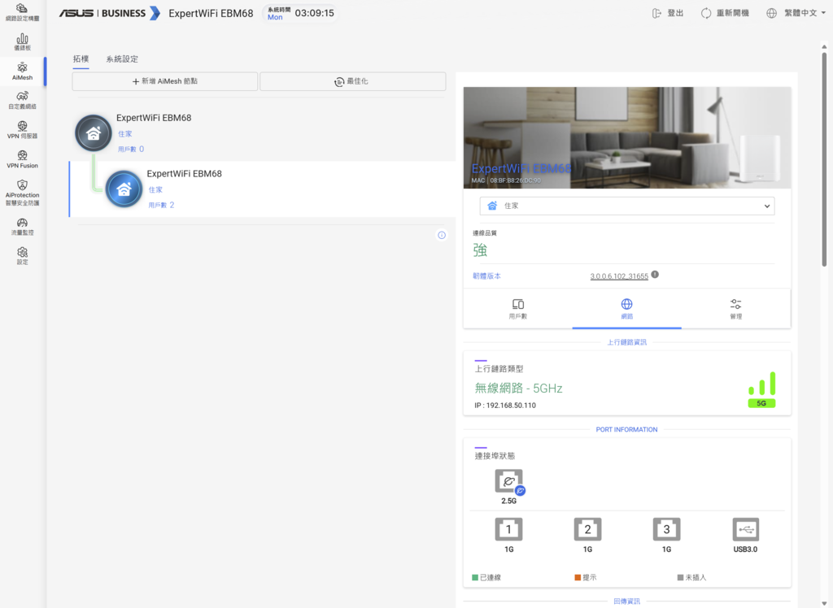Open firmware version 3.0.0.6.102_31655 link
Viewport: 833px width, 608px height.
click(619, 276)
